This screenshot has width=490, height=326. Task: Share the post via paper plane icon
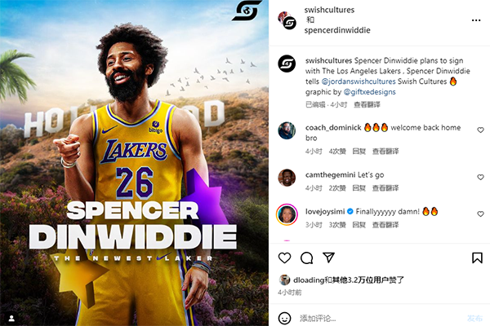[x=329, y=258]
